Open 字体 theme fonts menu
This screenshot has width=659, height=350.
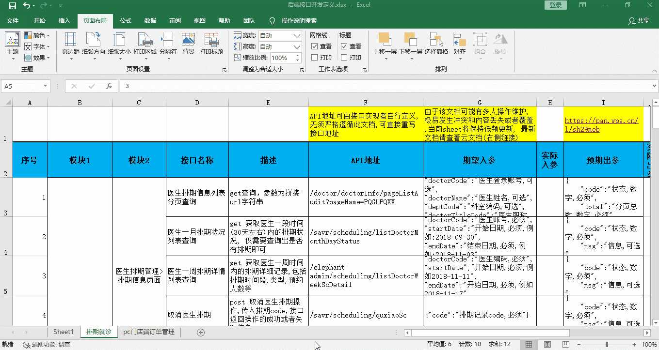[x=37, y=46]
